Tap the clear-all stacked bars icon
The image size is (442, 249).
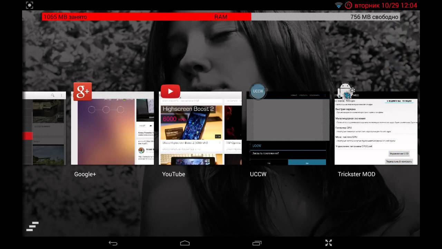pos(32,226)
